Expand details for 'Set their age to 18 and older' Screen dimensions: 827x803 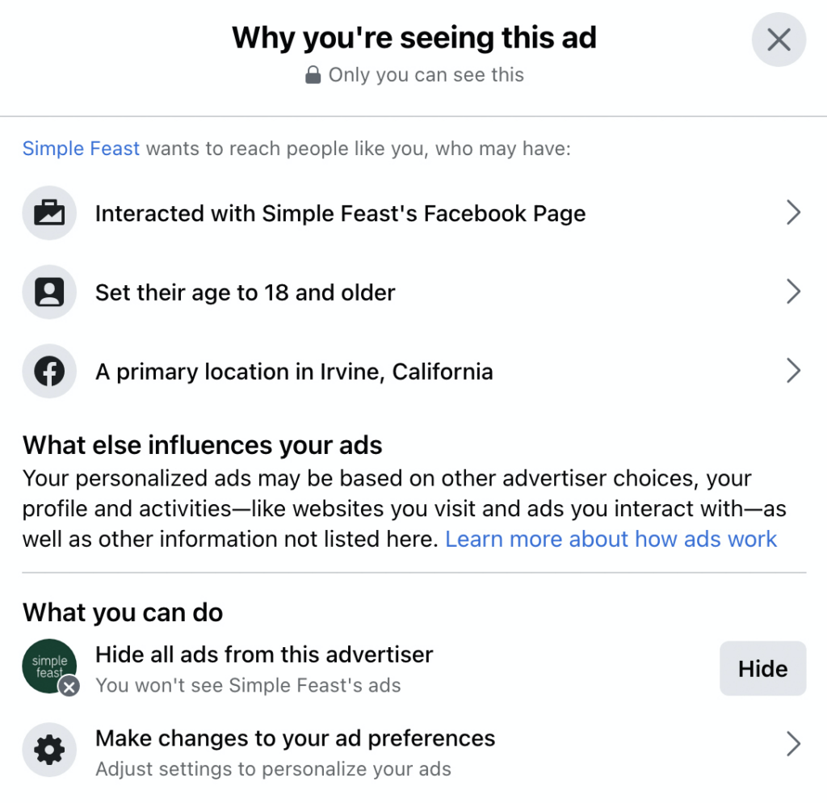(793, 292)
